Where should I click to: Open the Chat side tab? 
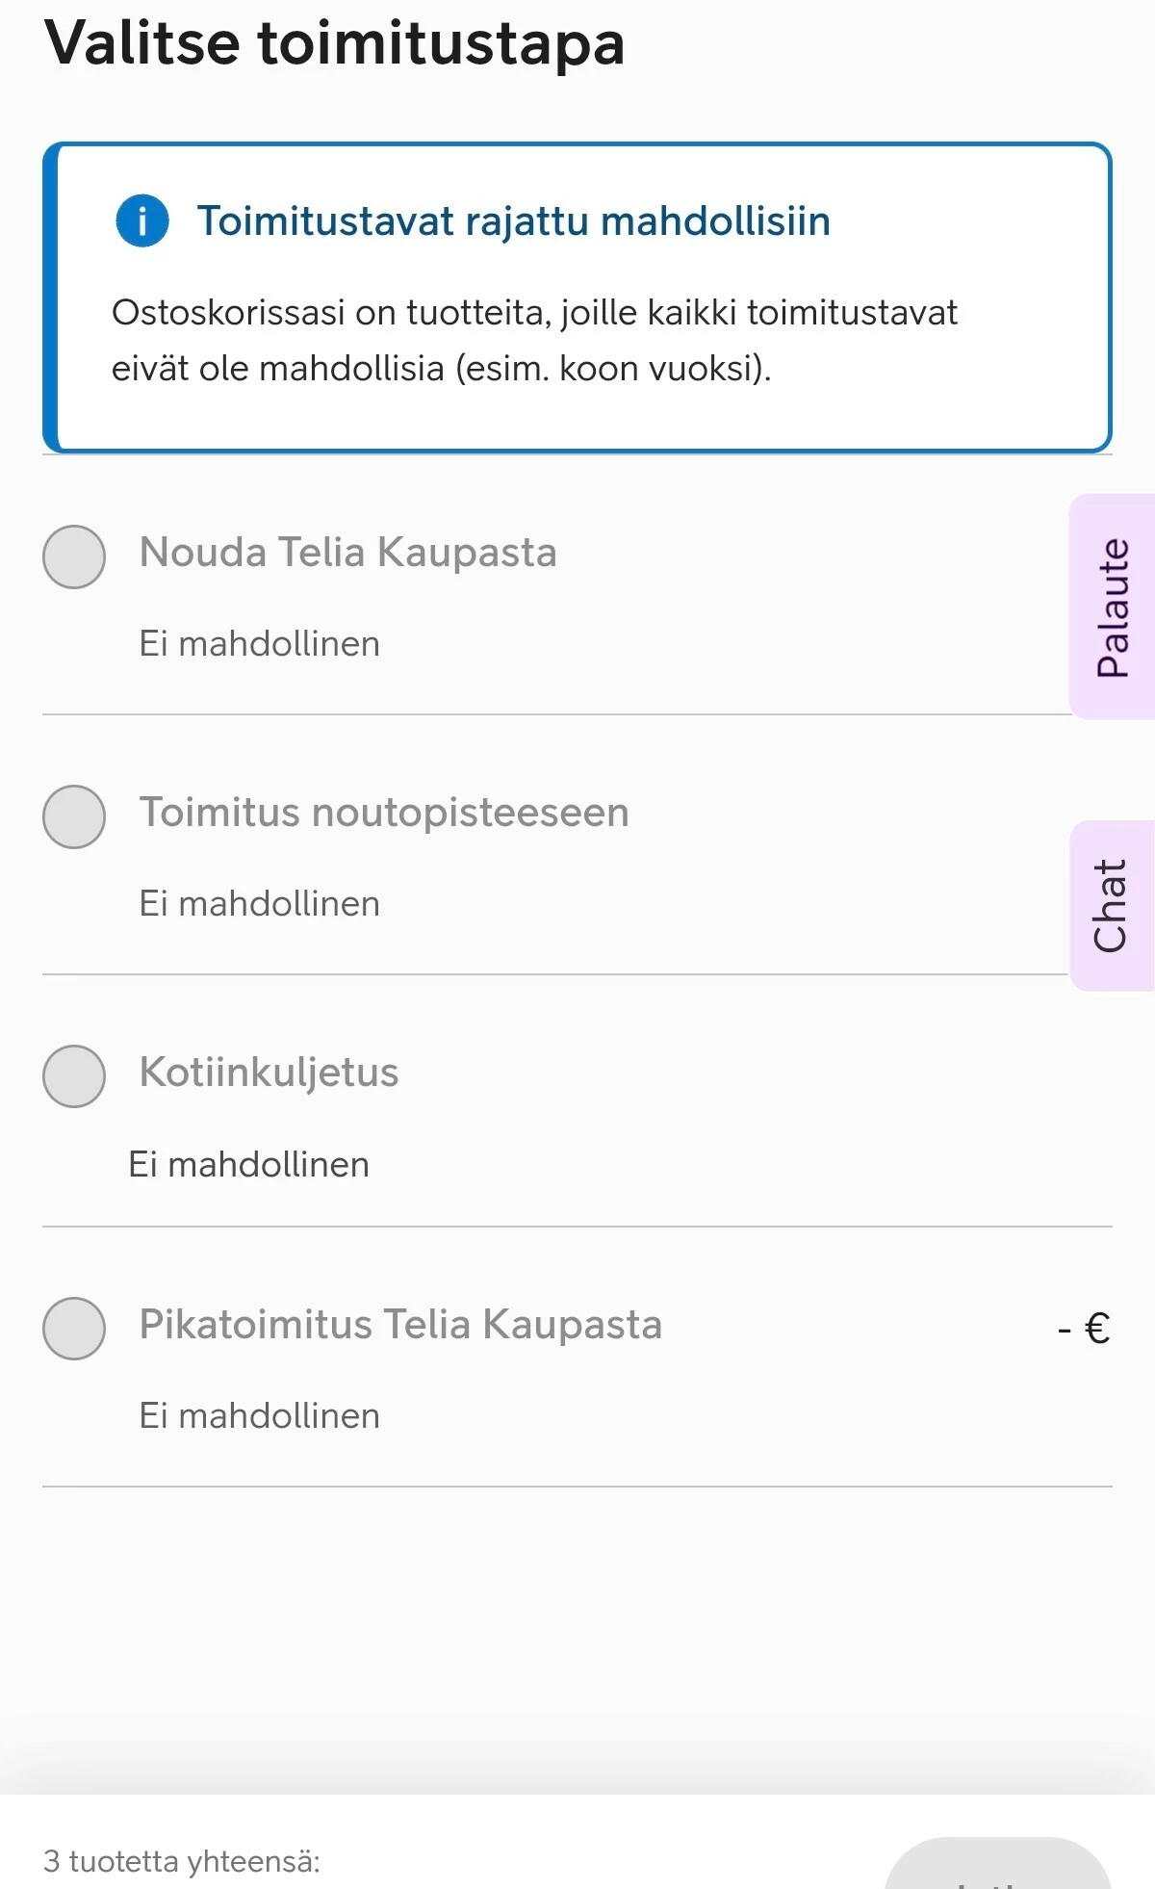click(x=1111, y=905)
